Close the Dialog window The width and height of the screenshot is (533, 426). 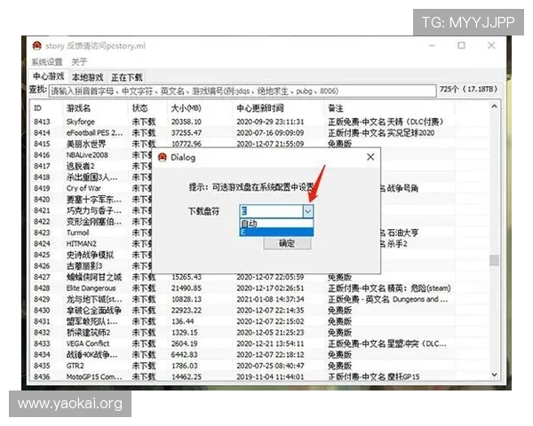pos(370,157)
